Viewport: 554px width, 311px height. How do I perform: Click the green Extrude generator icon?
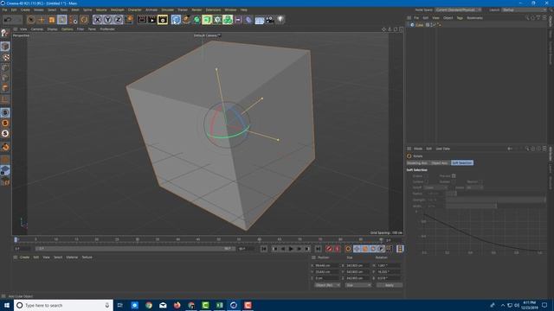[x=207, y=20]
